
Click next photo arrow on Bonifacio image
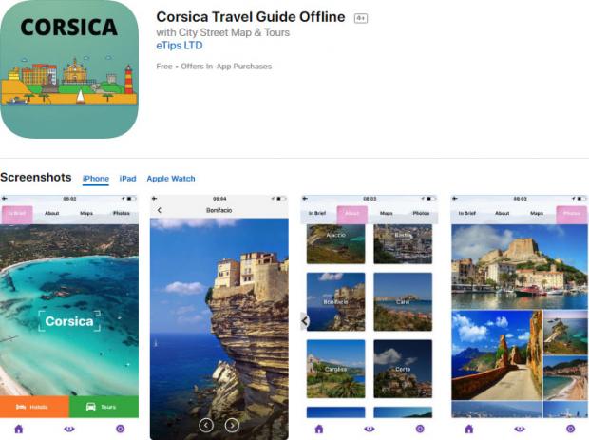[x=232, y=426]
